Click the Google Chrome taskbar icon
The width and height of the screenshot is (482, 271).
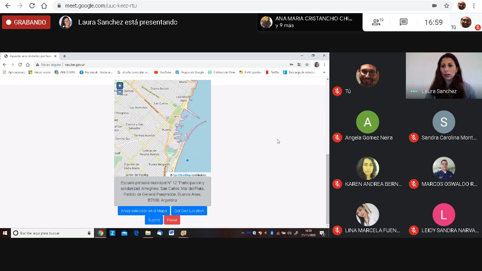(101, 233)
